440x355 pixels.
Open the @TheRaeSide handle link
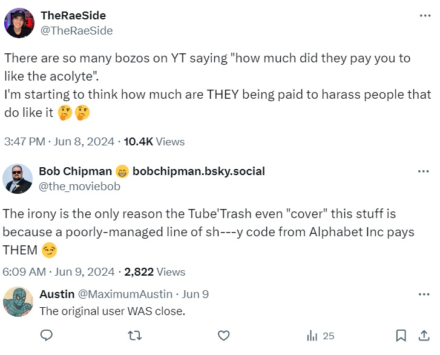(x=76, y=30)
